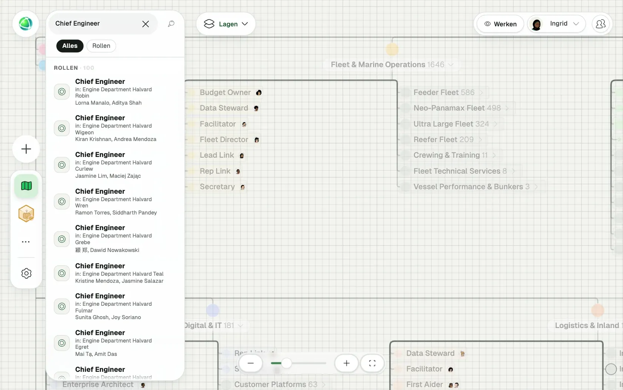623x390 pixels.
Task: Open Chief Engineer in Halvard Wren
Action: (x=115, y=201)
